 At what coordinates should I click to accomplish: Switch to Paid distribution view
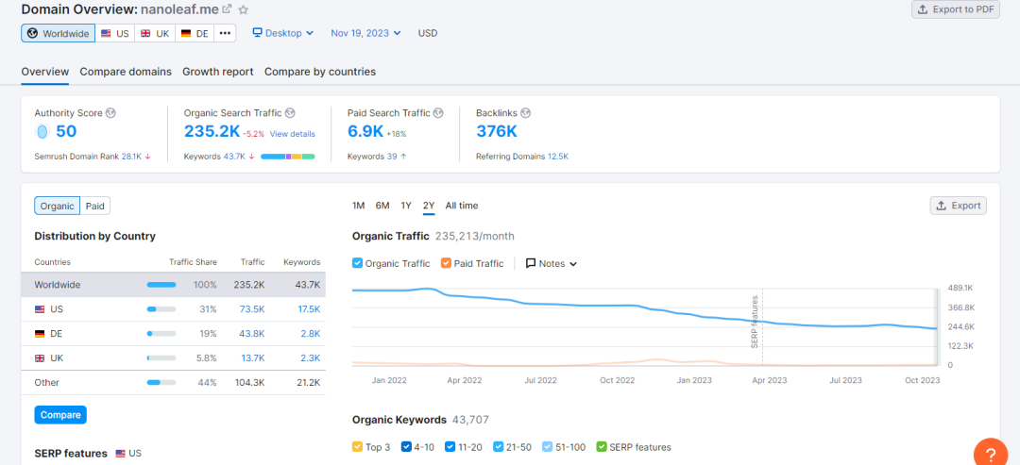95,206
